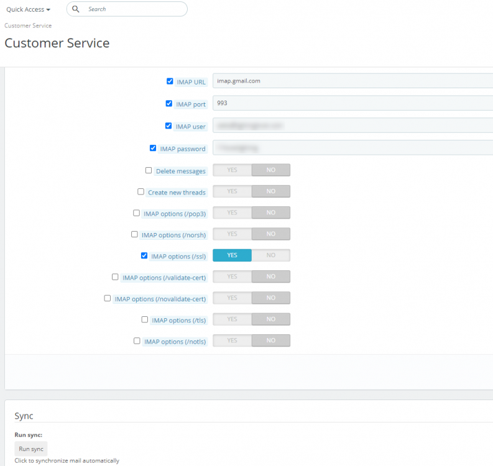The width and height of the screenshot is (493, 466).
Task: Focus the Search input field
Action: point(127,9)
